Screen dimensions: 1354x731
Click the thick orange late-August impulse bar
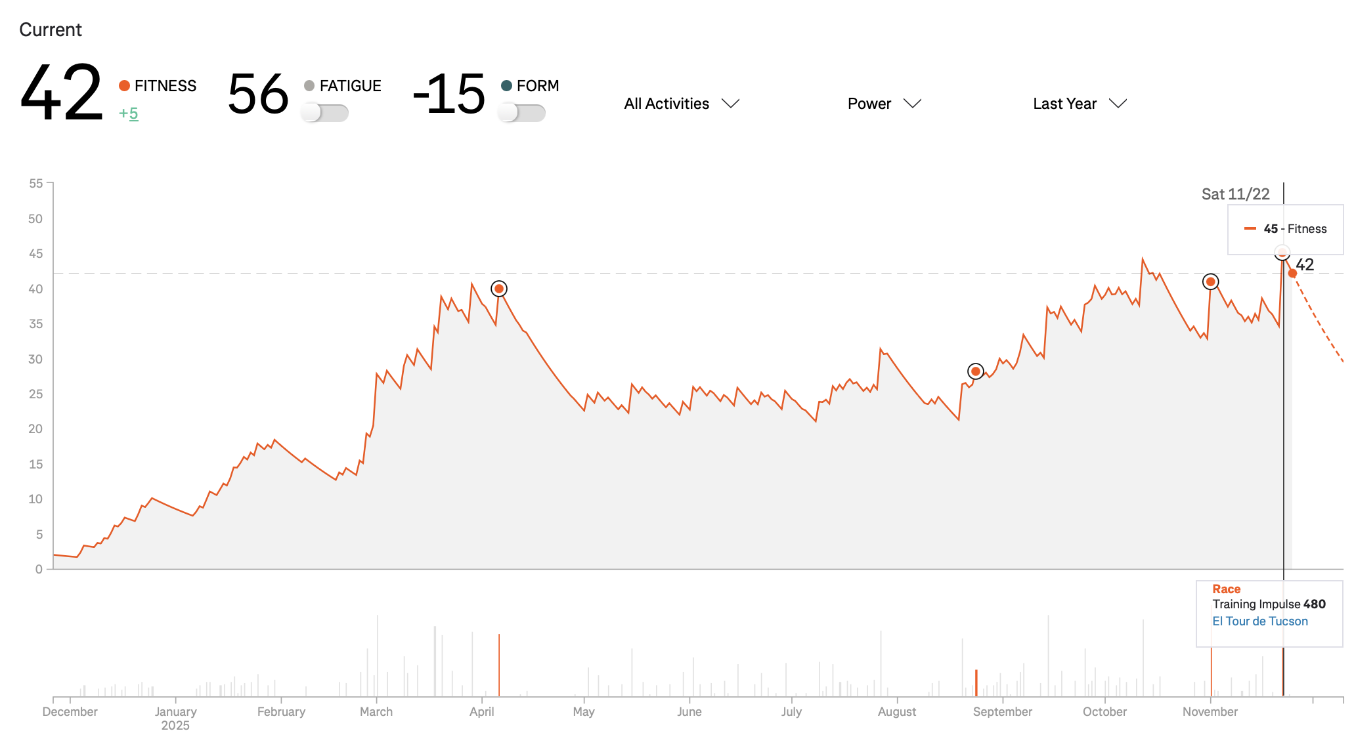coord(976,683)
